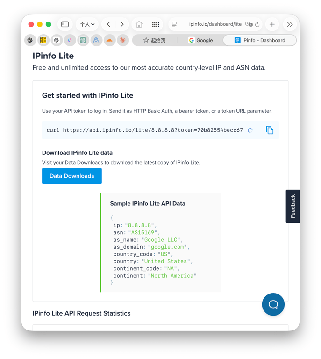Open the 个人 profile dropdown

tap(87, 24)
